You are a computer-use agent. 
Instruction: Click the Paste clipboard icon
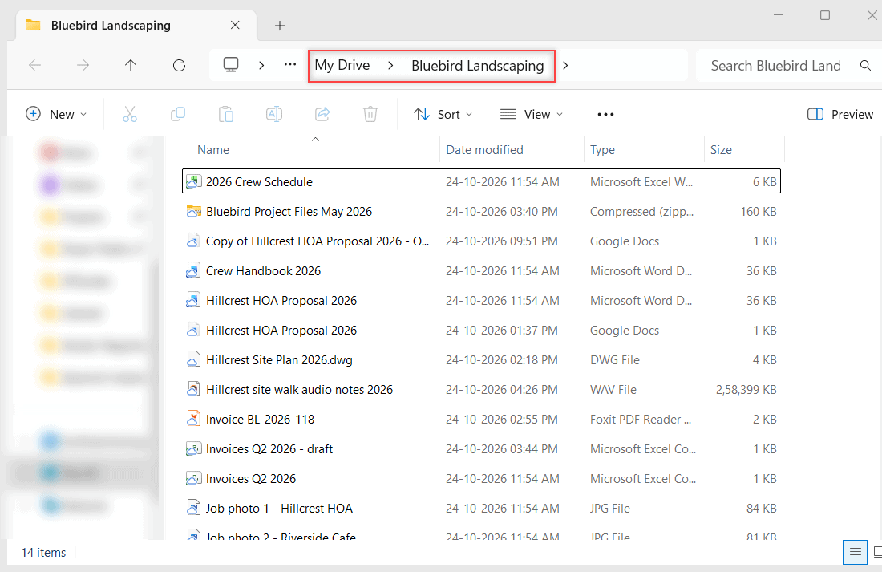pos(226,114)
